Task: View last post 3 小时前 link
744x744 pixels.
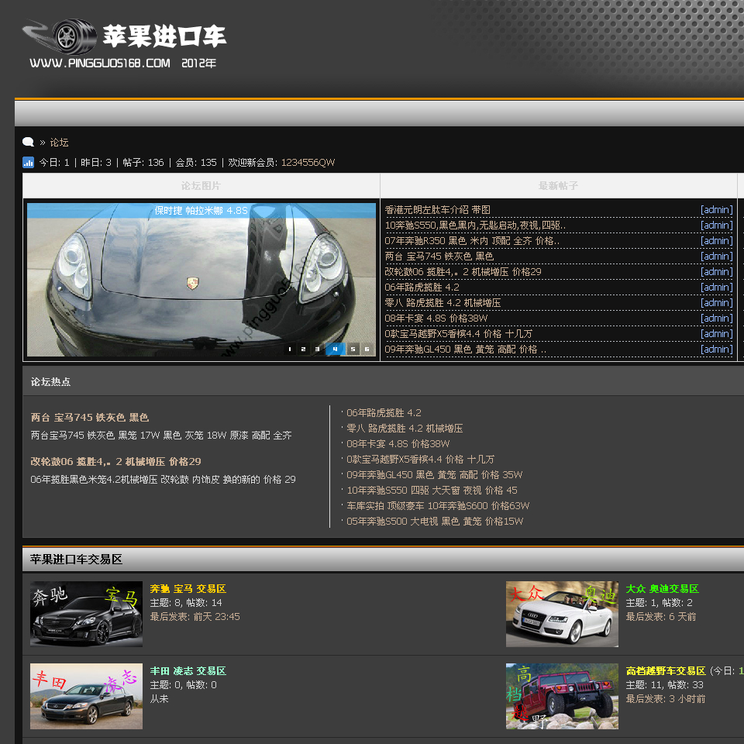Action: tap(687, 699)
